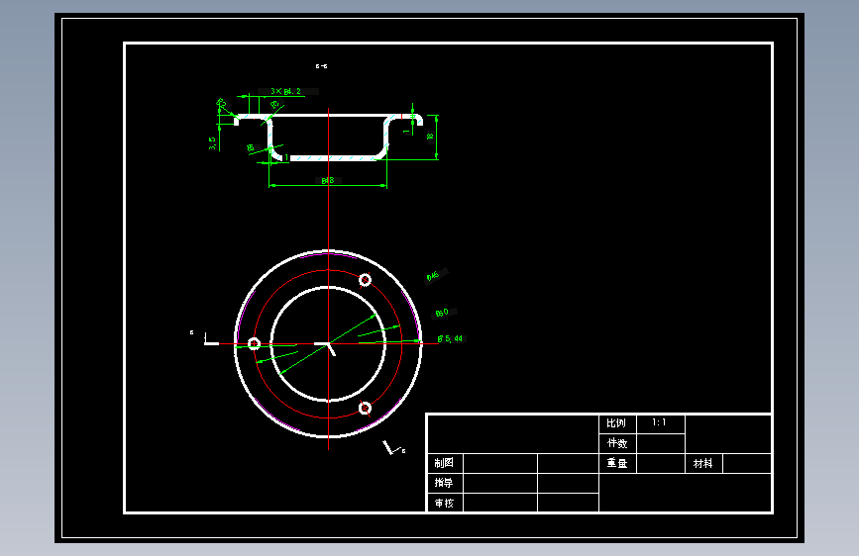Select the "ø48" width dimension label

pos(328,181)
